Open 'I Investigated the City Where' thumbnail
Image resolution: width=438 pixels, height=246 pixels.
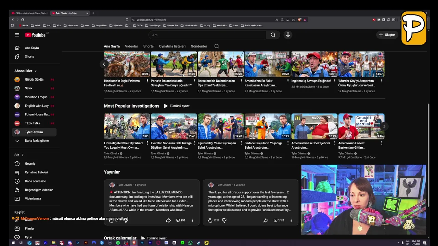click(127, 126)
